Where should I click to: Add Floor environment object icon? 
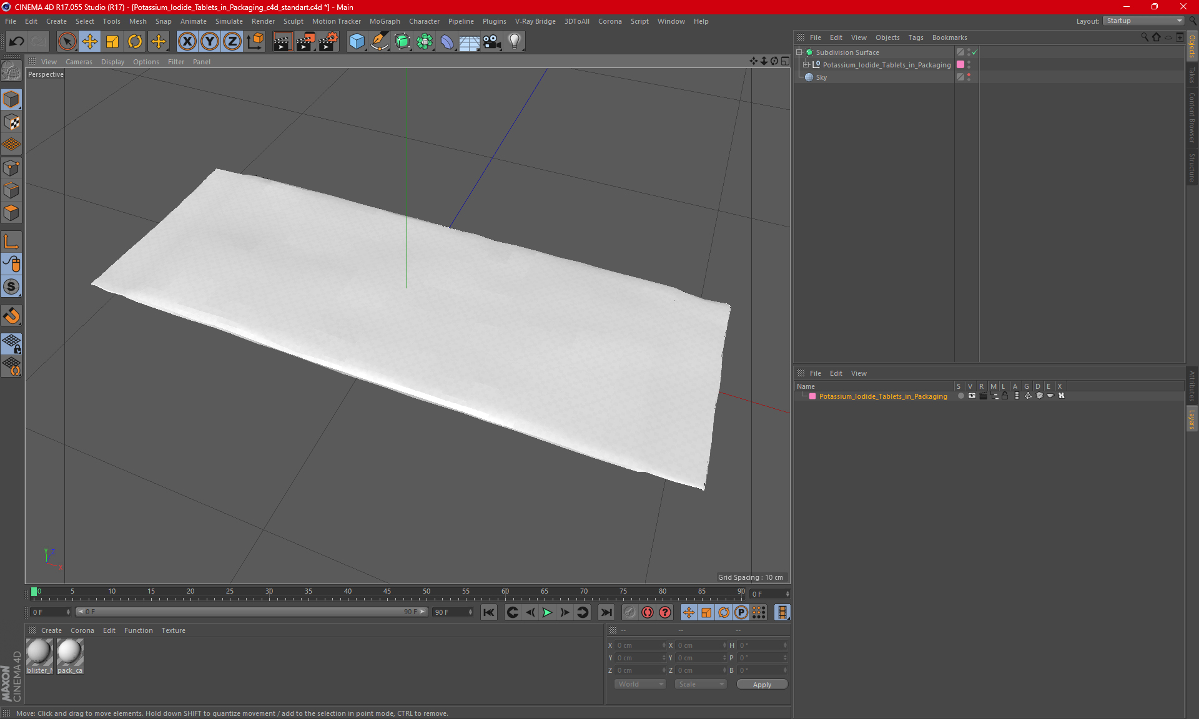click(x=469, y=41)
